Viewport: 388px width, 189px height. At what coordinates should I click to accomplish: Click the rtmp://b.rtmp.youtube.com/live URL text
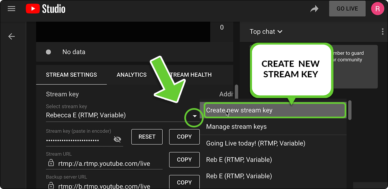pos(104,186)
